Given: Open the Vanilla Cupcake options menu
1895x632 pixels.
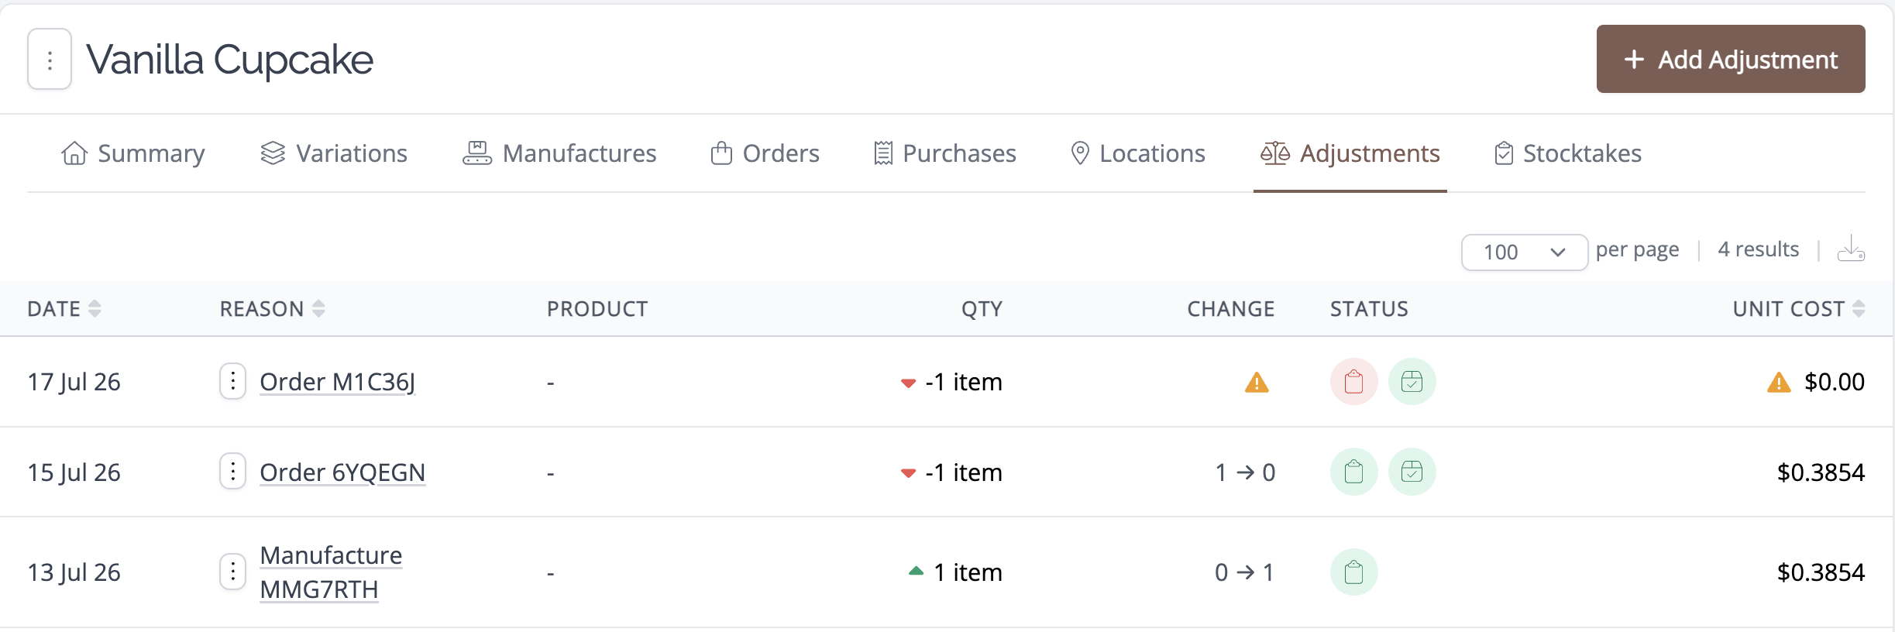Looking at the screenshot, I should pyautogui.click(x=50, y=60).
